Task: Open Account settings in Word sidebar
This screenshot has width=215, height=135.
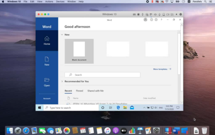Action: coord(47,99)
